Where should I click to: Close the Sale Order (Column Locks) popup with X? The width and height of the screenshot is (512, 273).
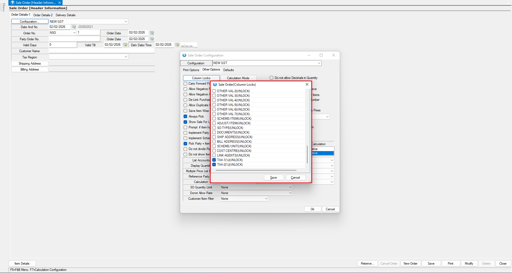pos(307,84)
